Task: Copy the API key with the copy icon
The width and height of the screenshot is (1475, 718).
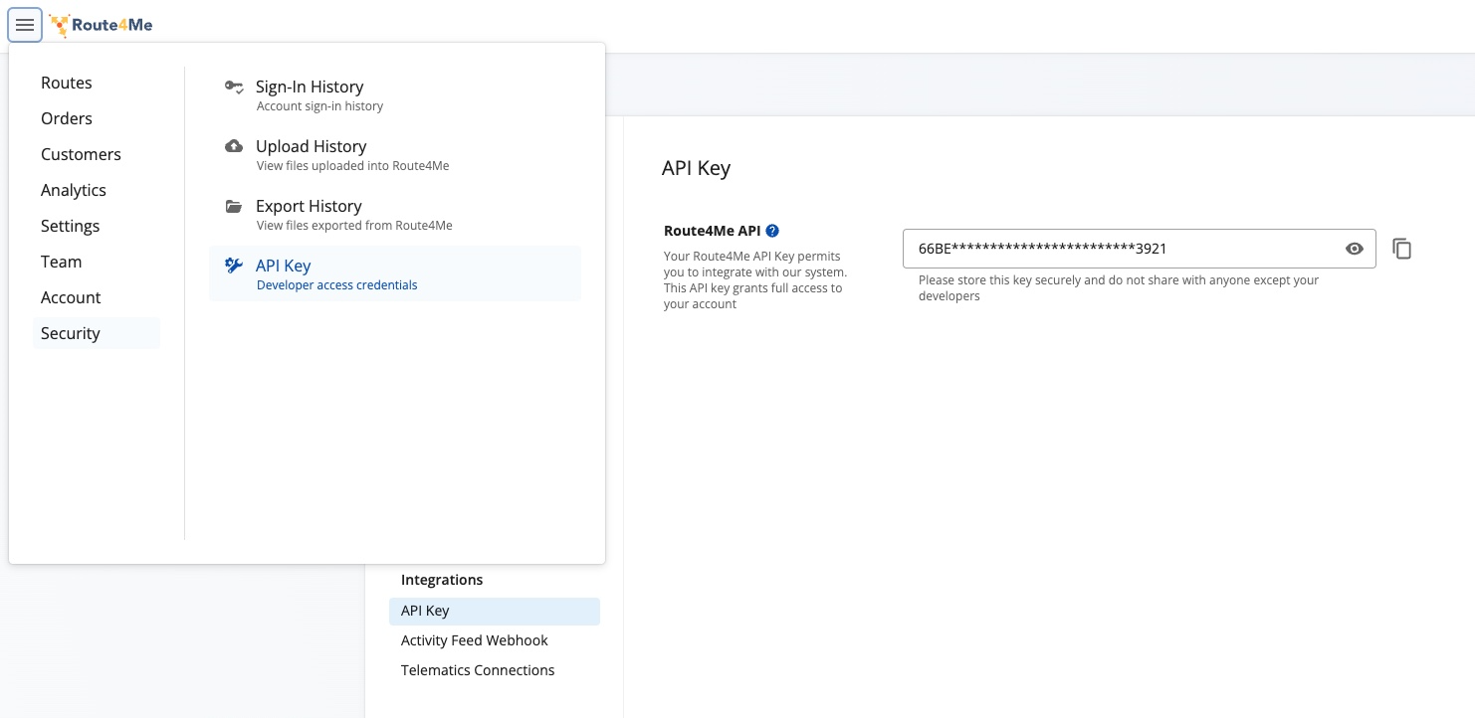Action: (1402, 249)
